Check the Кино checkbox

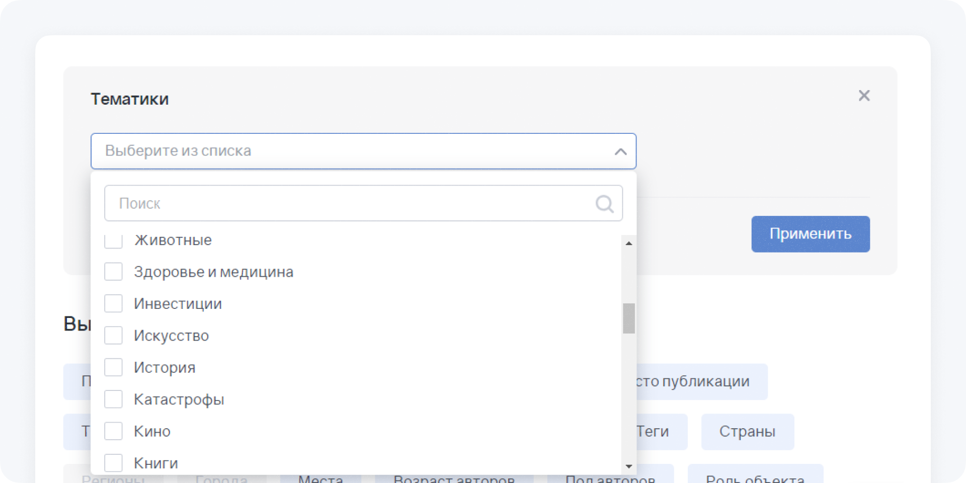click(x=113, y=431)
